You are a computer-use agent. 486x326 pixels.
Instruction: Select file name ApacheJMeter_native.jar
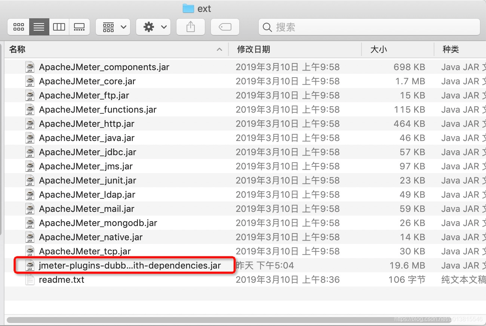pyautogui.click(x=90, y=237)
